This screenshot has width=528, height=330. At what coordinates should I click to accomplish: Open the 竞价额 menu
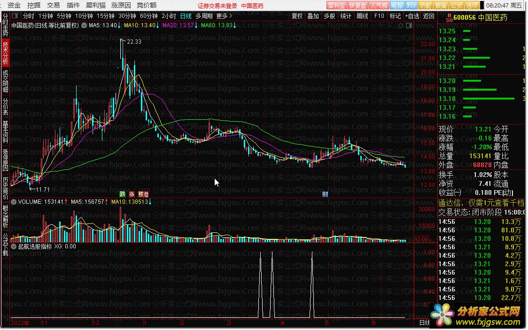click(x=147, y=5)
